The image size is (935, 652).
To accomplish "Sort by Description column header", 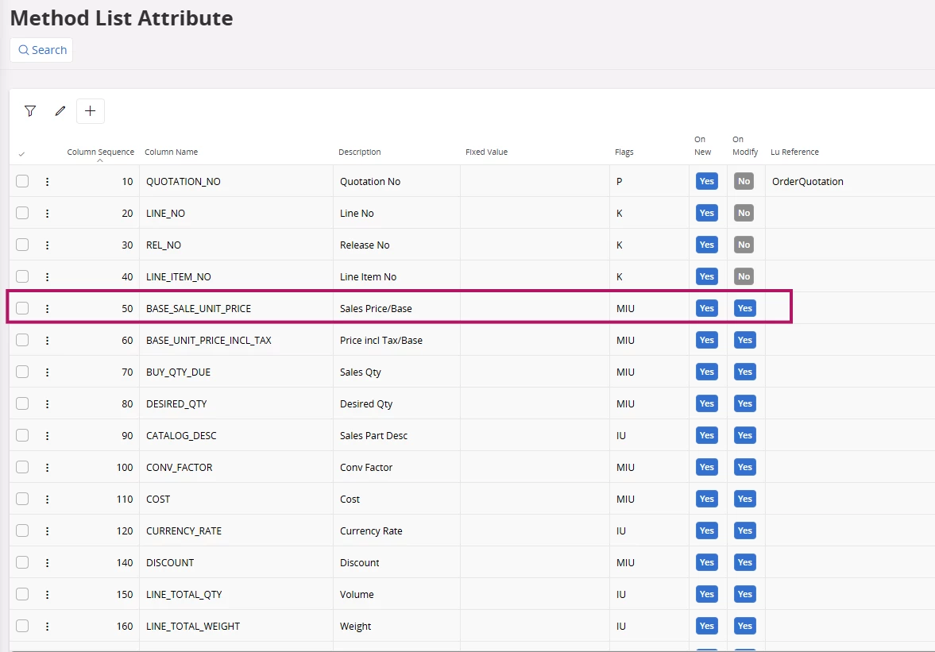I will (360, 152).
